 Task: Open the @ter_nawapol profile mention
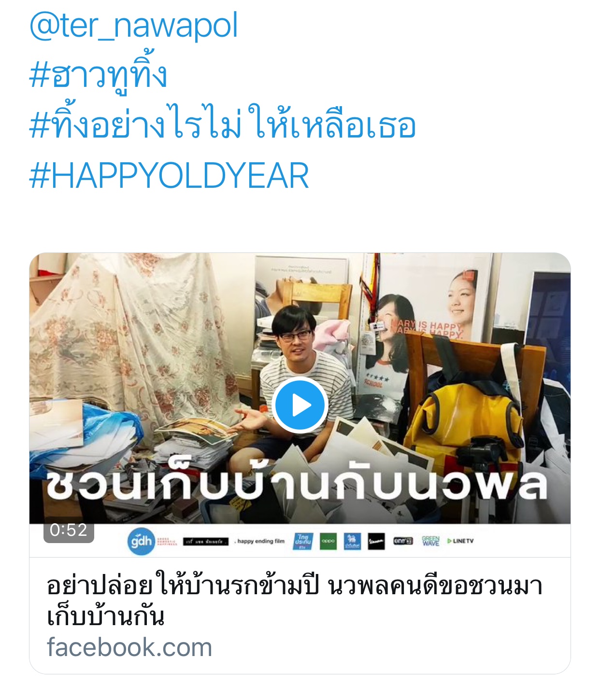click(x=134, y=26)
